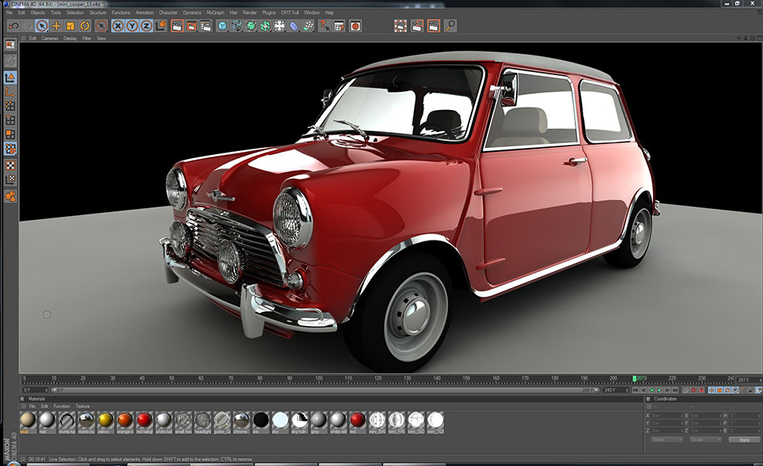Open the World coordinate system dropdown

click(666, 439)
